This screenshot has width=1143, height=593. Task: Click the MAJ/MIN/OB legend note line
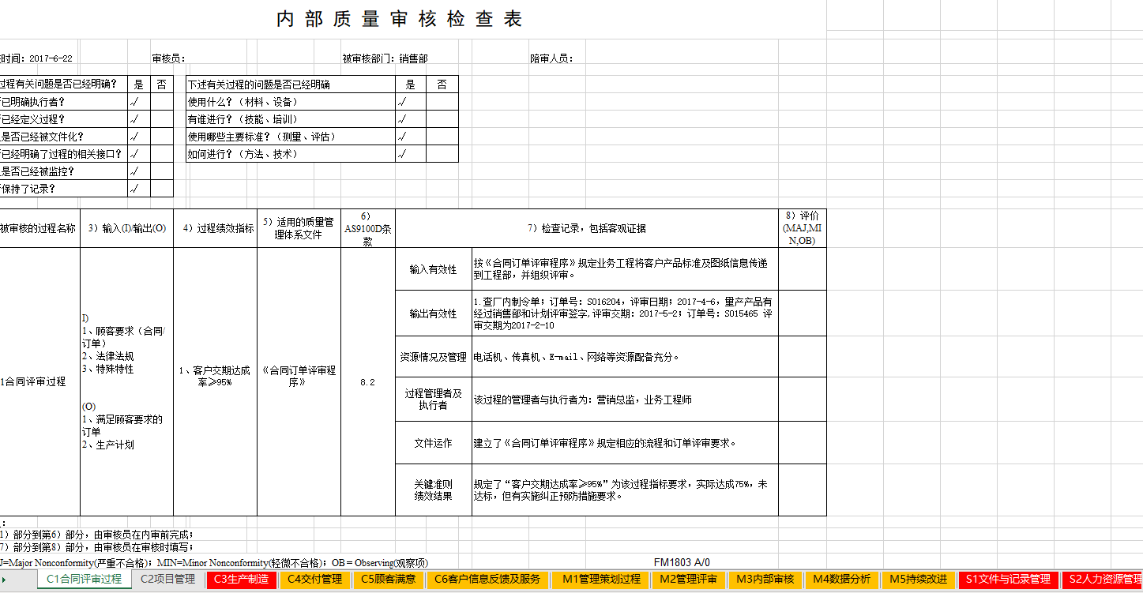[x=214, y=562]
